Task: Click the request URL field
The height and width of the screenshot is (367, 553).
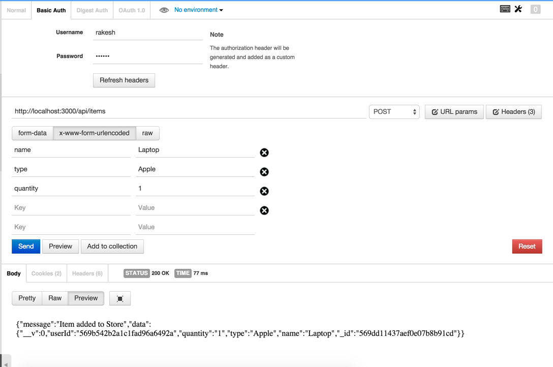Action: click(x=189, y=111)
